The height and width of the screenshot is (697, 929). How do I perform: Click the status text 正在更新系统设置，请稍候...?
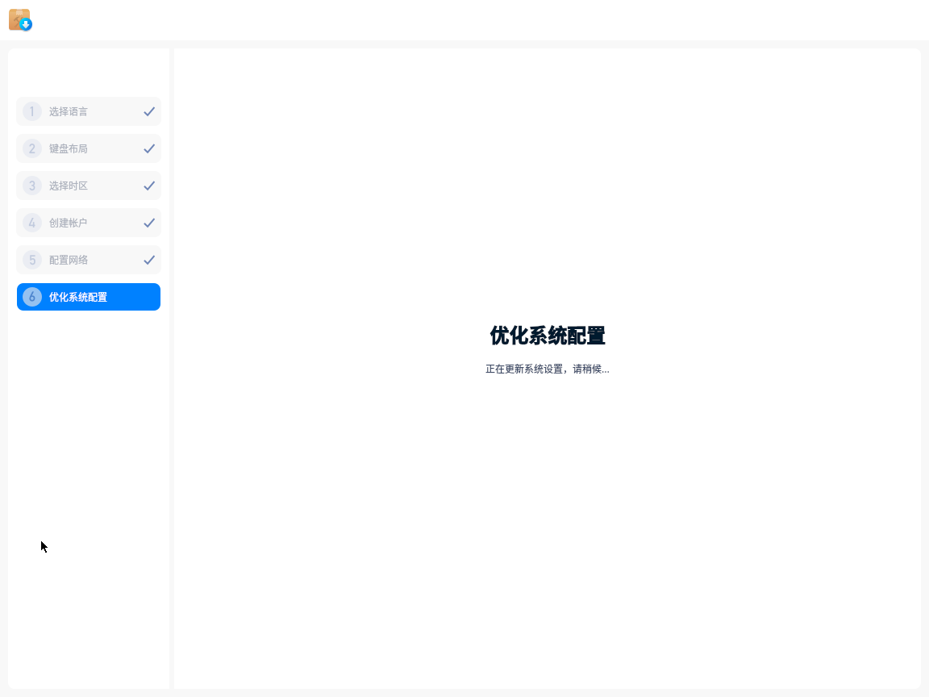(548, 369)
